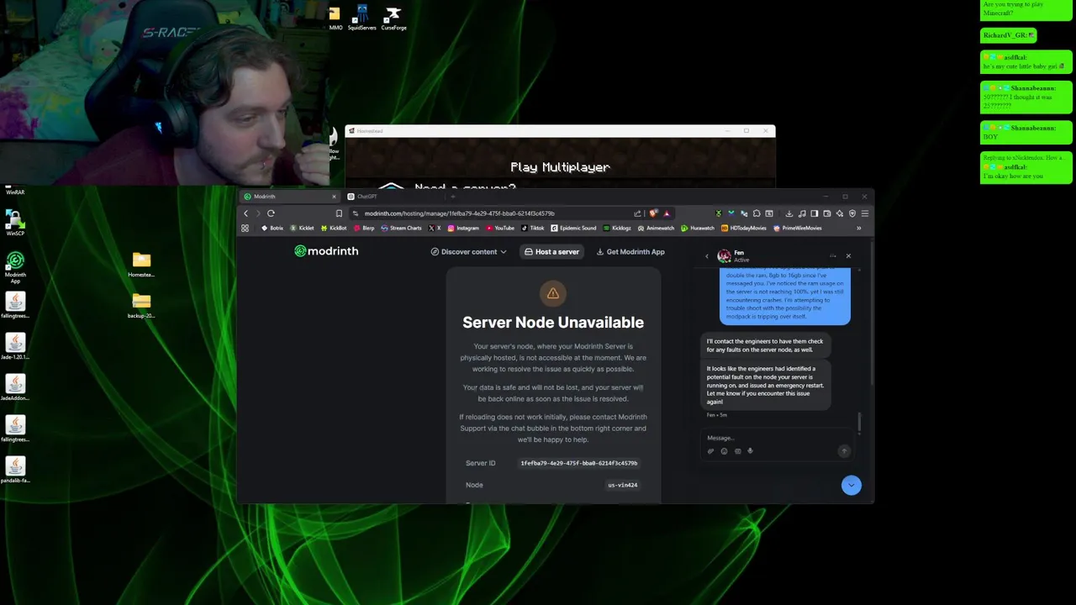Screen dimensions: 1076x605
Task: Open the browser apps grid icon
Action: [x=245, y=228]
